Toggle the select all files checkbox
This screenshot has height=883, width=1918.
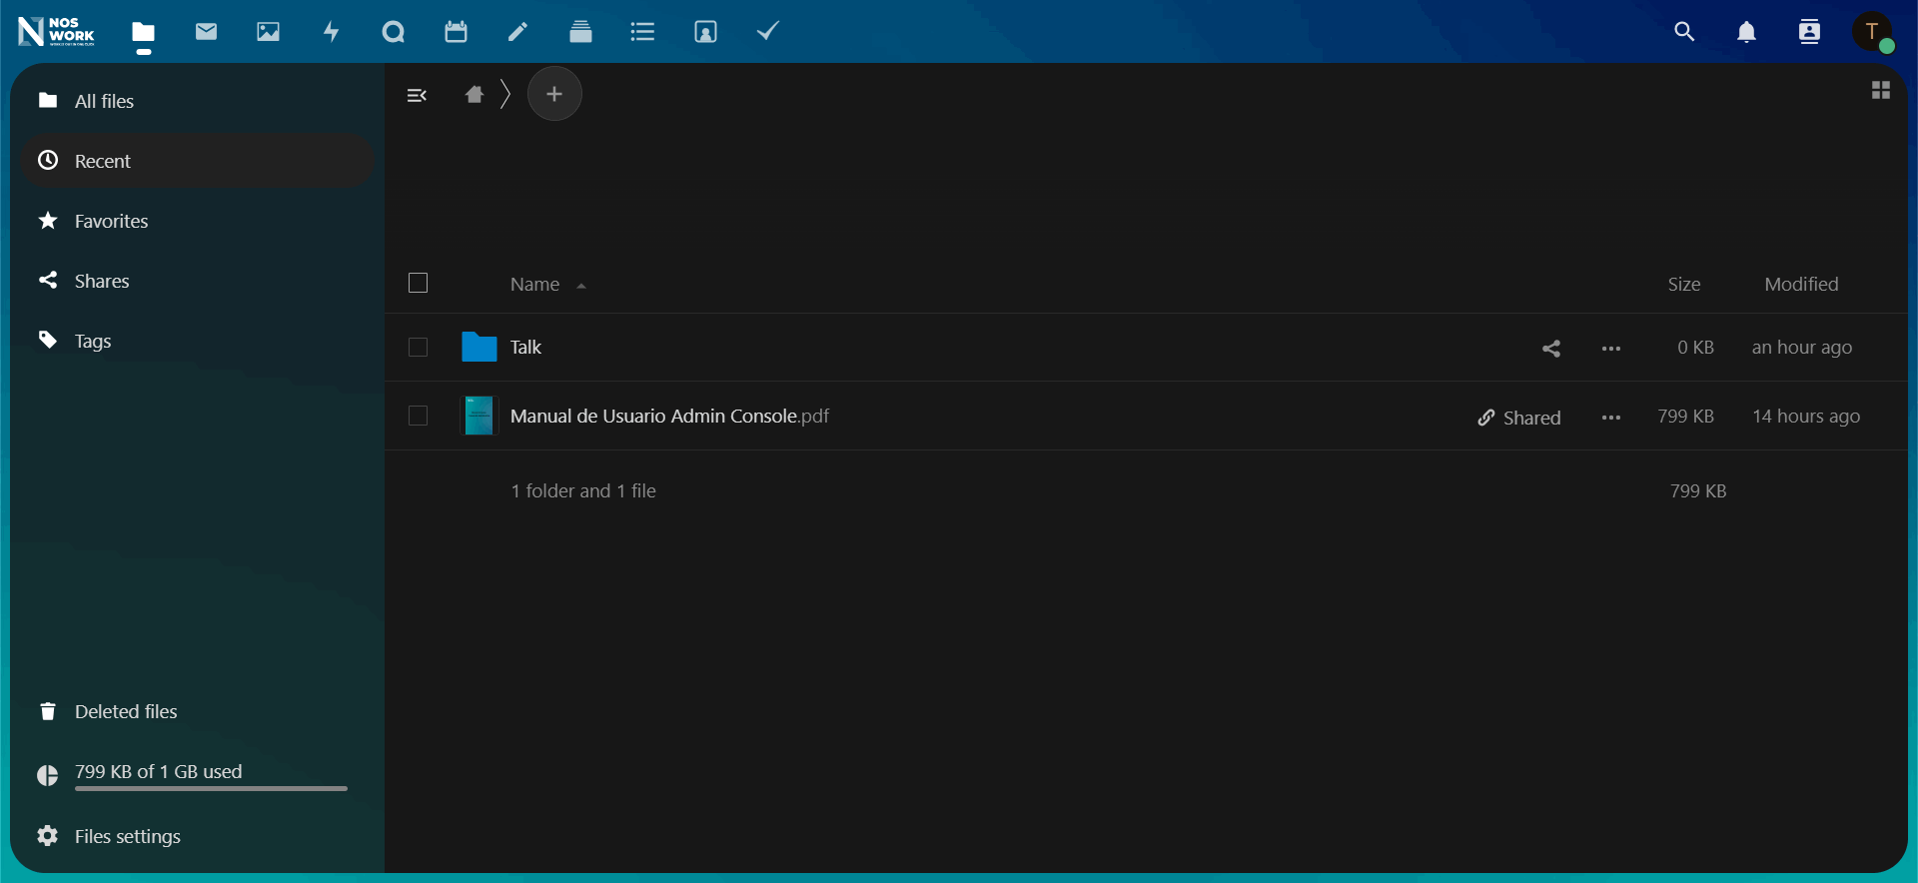pos(419,284)
